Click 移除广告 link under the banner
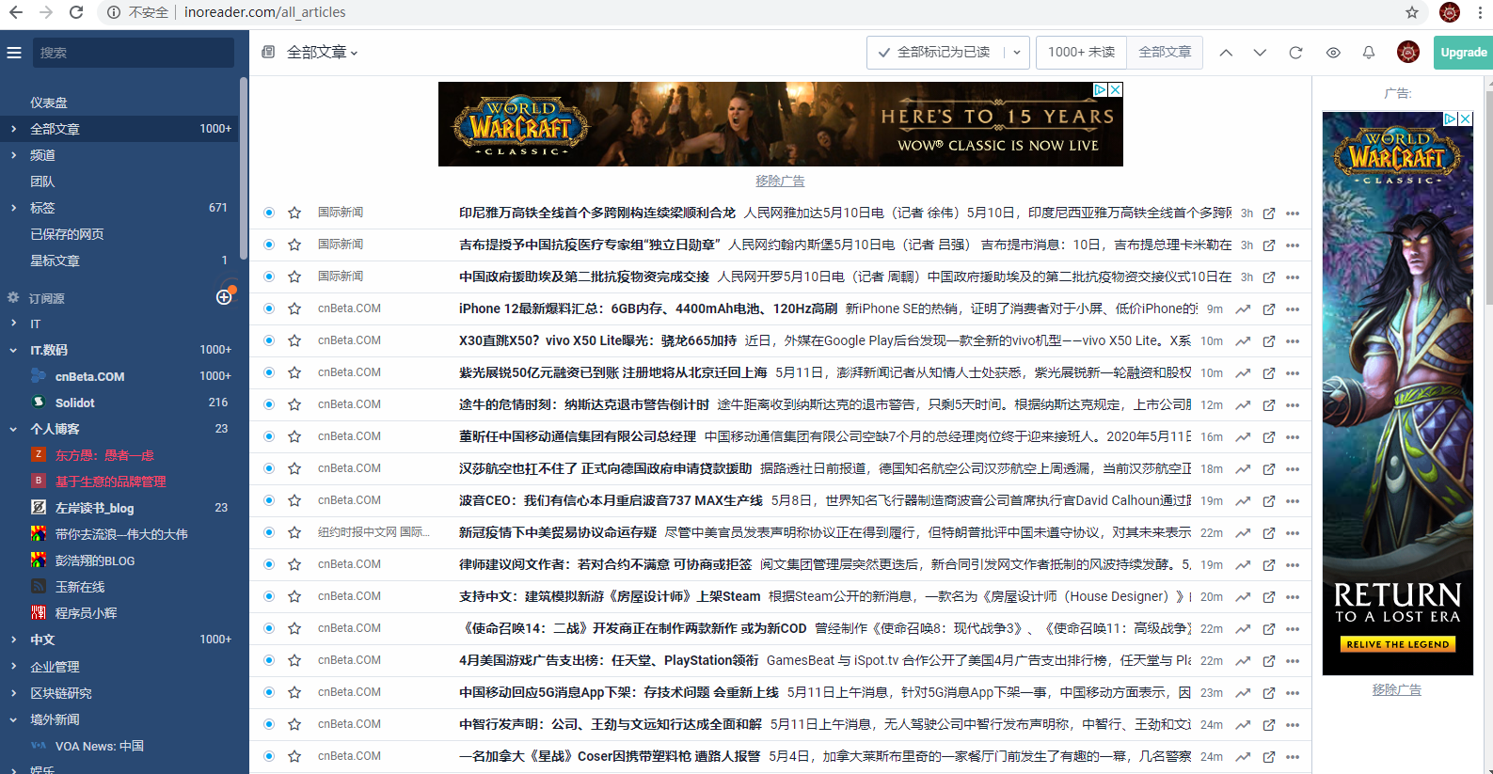Screen dimensions: 1493x774 click(x=780, y=181)
